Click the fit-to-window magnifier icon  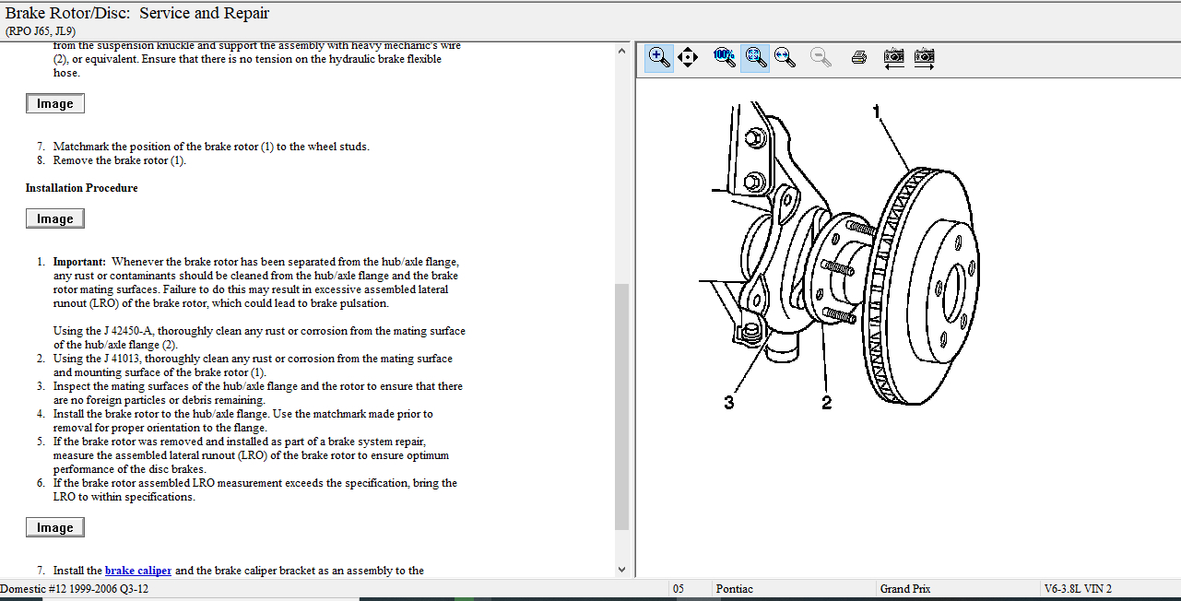click(755, 57)
